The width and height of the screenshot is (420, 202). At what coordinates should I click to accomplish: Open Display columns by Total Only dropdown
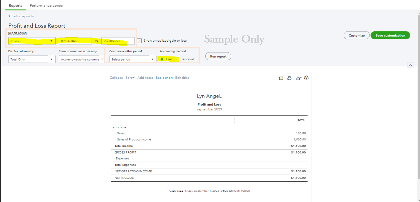tap(32, 59)
